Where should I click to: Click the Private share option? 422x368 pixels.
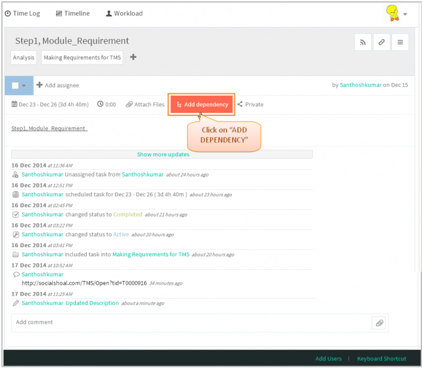pyautogui.click(x=250, y=104)
